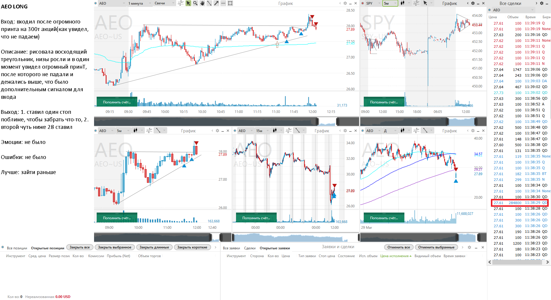Click right scroll arrow in Все сделки table
The width and height of the screenshot is (551, 300).
pos(548,262)
